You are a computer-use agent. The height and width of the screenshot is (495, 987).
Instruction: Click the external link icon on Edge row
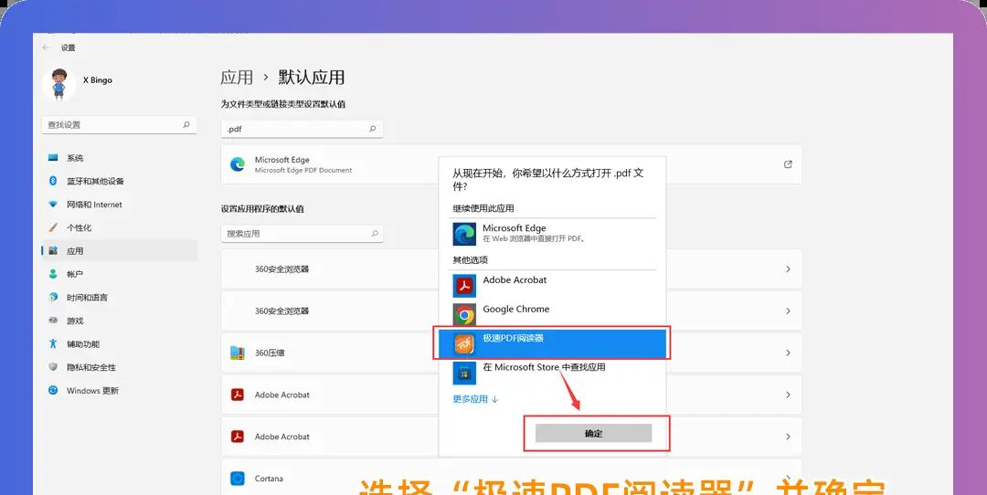point(788,164)
